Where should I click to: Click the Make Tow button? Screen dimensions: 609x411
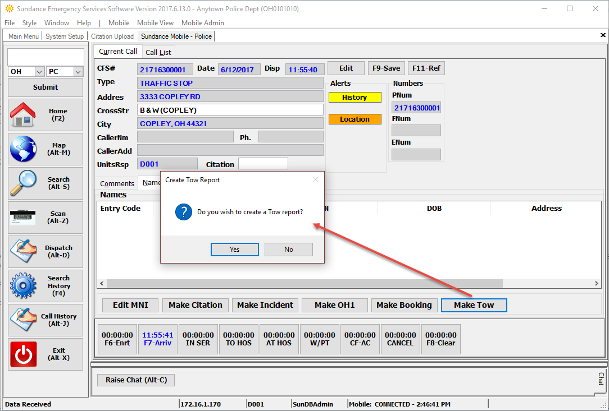[x=474, y=305]
